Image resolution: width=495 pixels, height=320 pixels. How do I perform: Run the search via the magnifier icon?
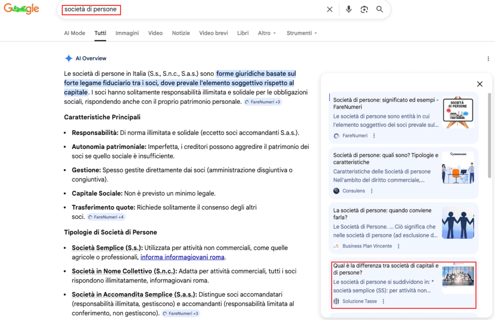(x=379, y=9)
